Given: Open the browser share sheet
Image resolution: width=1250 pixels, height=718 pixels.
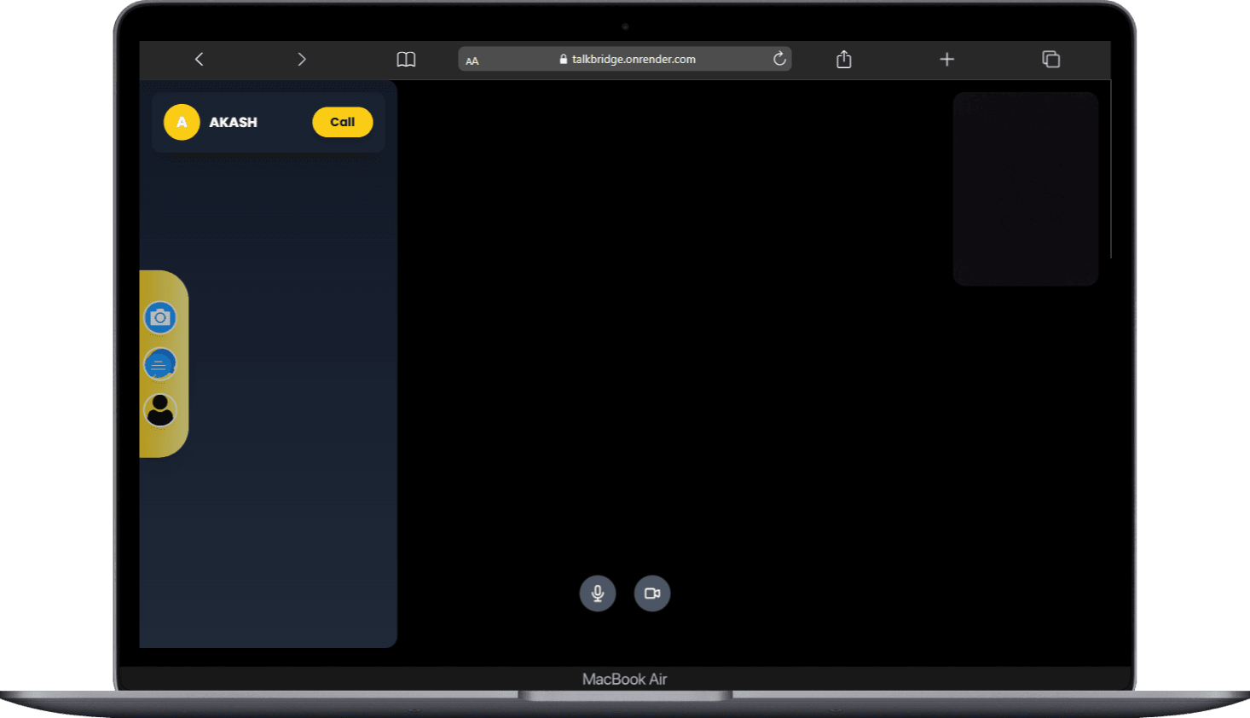Looking at the screenshot, I should coord(844,59).
